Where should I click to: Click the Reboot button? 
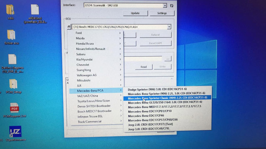pyautogui.click(x=155, y=35)
